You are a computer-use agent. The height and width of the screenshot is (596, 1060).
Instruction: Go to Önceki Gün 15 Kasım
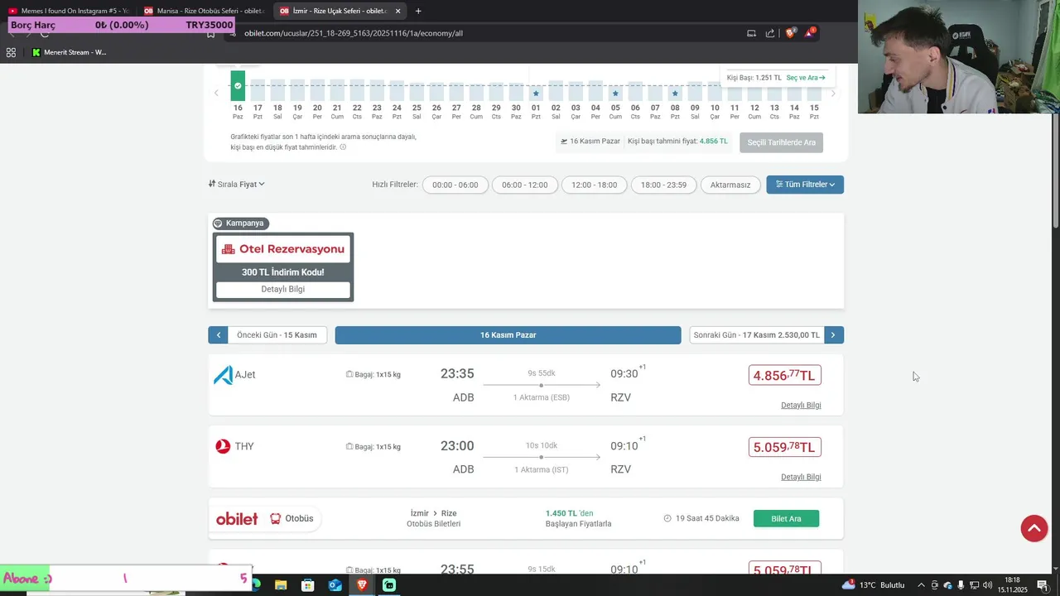point(277,335)
